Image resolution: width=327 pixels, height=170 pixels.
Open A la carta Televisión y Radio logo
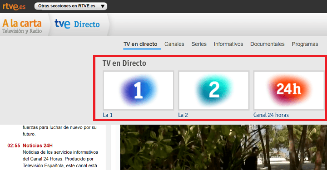tap(22, 26)
